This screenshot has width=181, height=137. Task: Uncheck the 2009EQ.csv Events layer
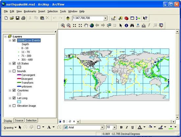(14, 40)
